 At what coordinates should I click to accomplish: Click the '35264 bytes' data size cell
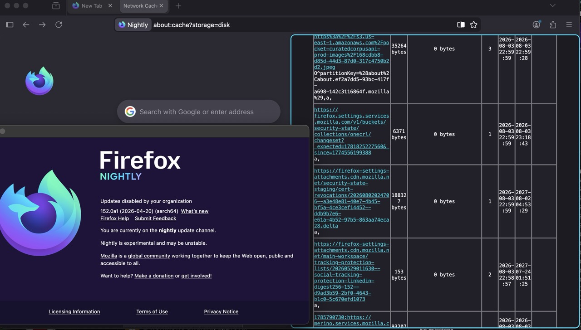399,49
